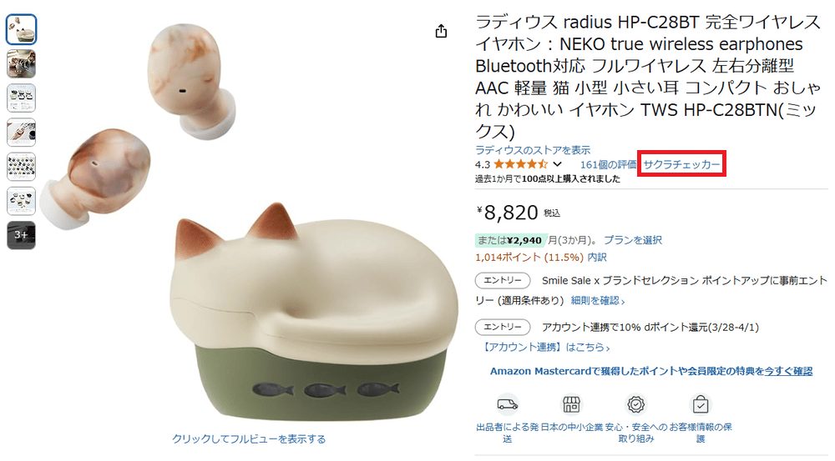
Task: Click the shopping bag privacy icon
Action: [x=701, y=404]
